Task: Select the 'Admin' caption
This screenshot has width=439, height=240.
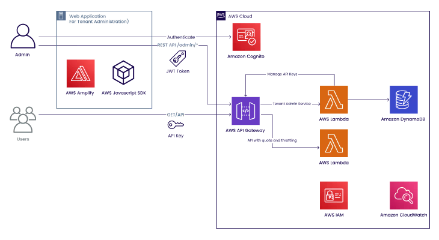Action: pos(22,55)
